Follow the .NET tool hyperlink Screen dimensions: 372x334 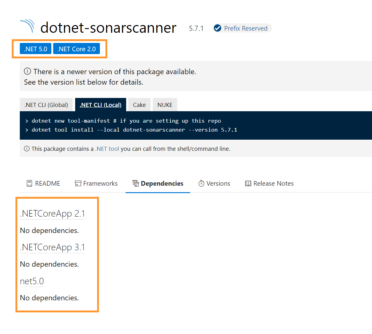tap(107, 149)
